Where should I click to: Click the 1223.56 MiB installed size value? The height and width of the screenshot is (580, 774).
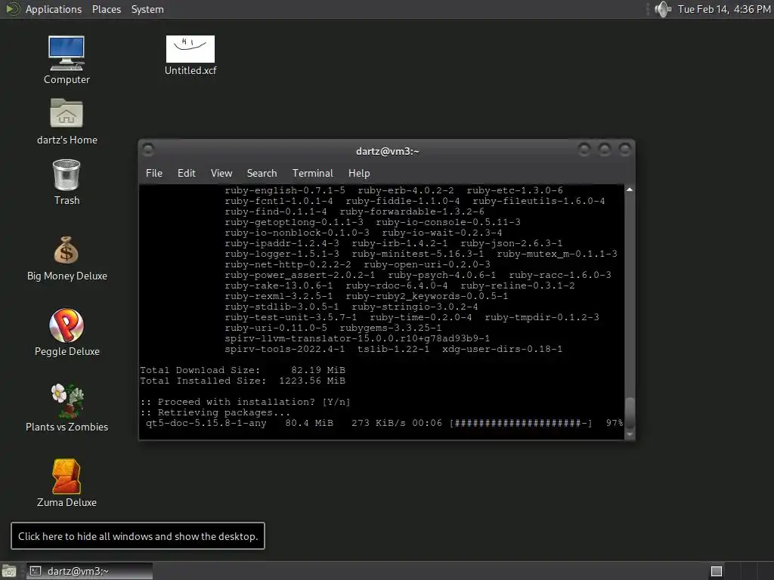pyautogui.click(x=312, y=381)
